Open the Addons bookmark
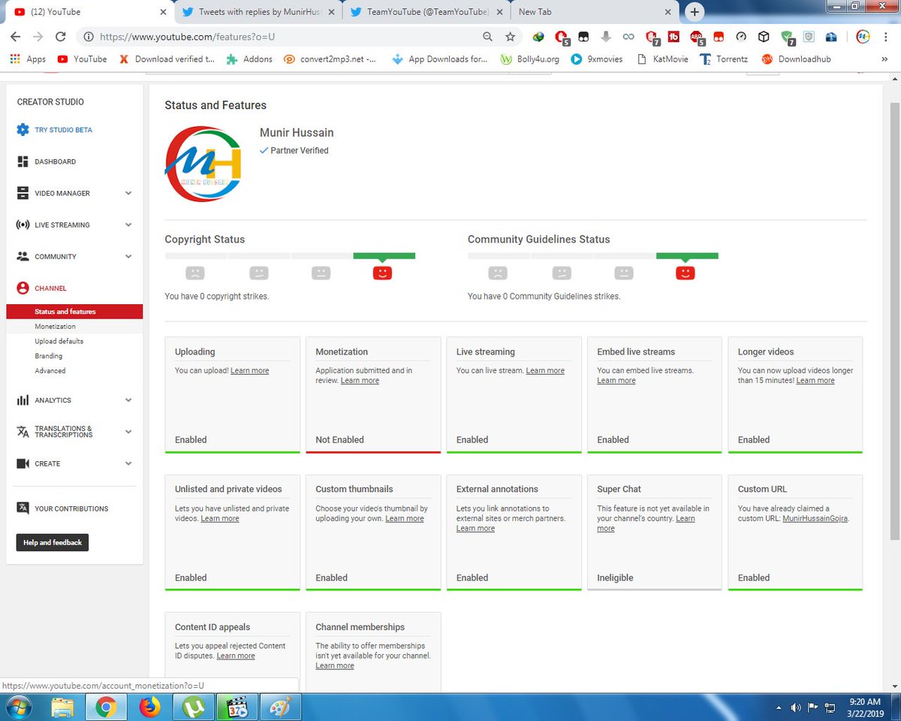Image resolution: width=901 pixels, height=721 pixels. click(x=249, y=59)
